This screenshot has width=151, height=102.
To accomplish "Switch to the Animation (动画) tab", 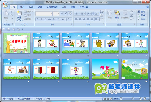I will [x=40, y=7].
